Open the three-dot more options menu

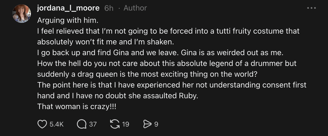(x=311, y=8)
